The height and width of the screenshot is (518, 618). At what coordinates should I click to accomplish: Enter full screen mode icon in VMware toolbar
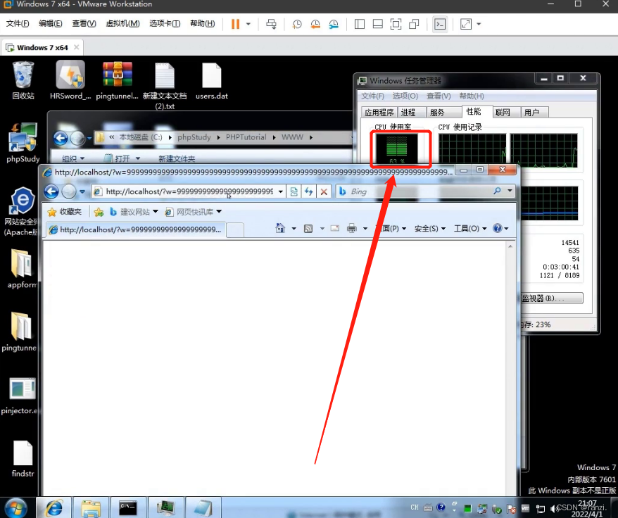click(396, 24)
